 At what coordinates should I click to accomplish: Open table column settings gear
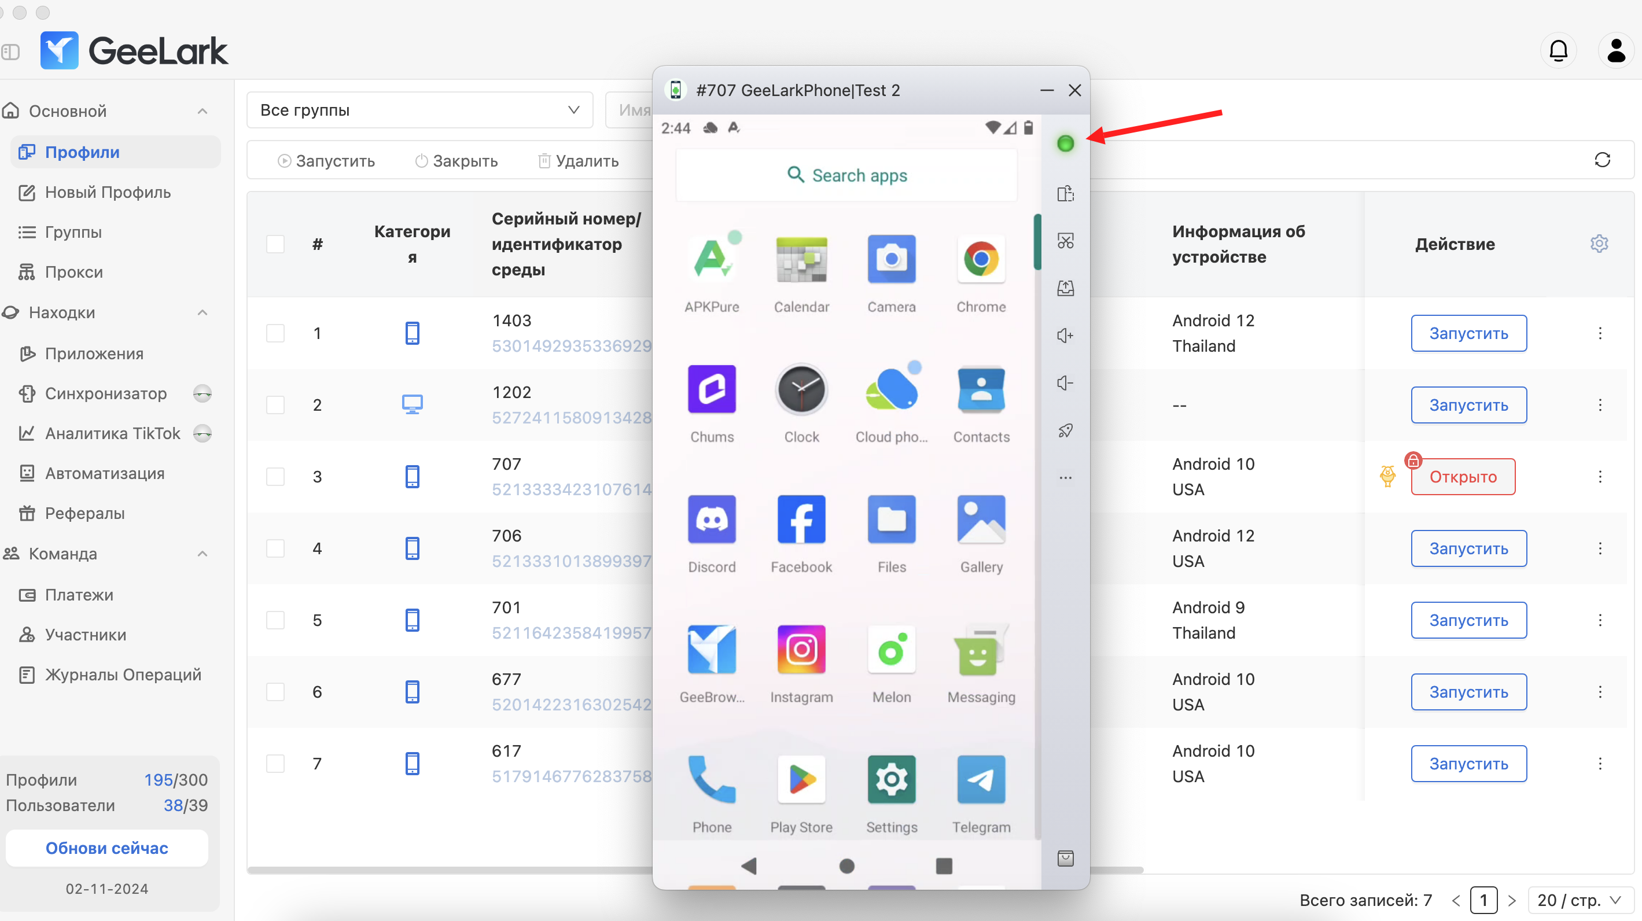tap(1599, 244)
